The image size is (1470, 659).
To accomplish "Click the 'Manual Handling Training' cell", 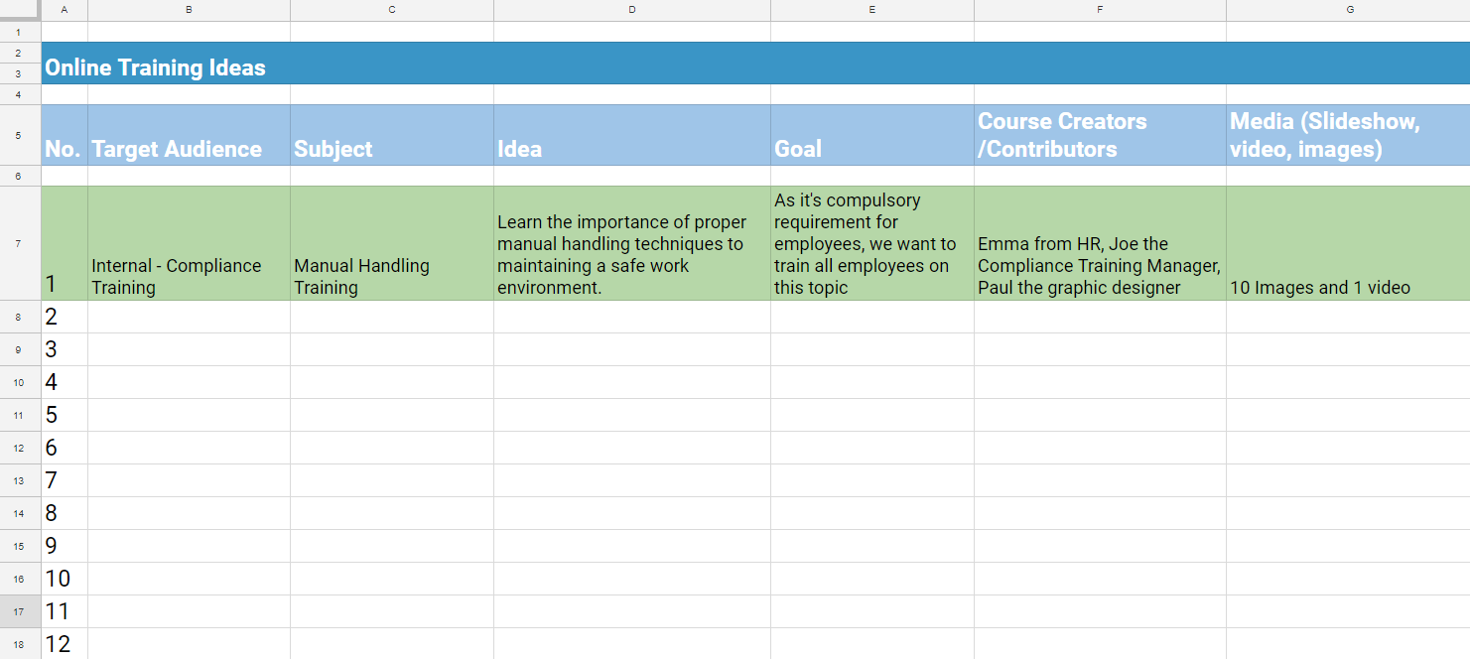I will pos(392,243).
